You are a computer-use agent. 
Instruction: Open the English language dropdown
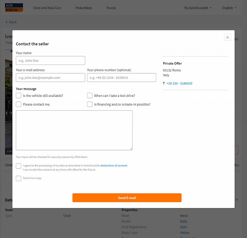[x=229, y=8]
